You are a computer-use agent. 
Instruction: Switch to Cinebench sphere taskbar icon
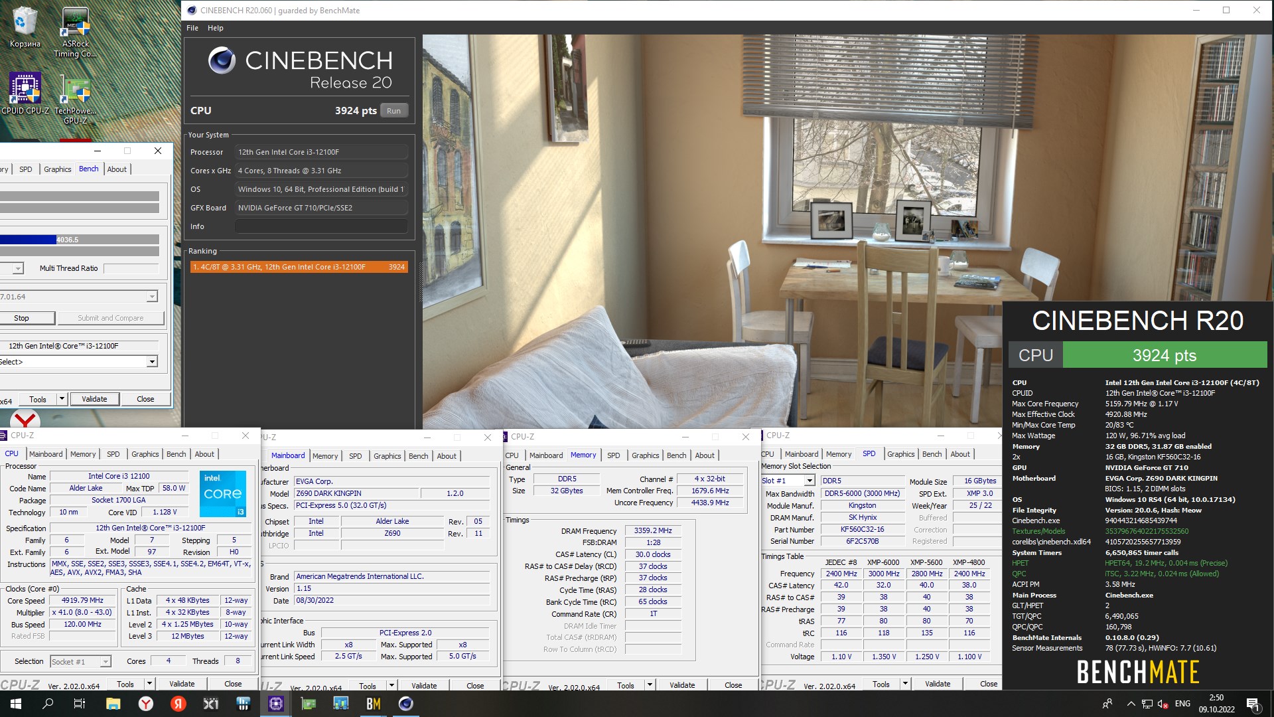tap(405, 704)
